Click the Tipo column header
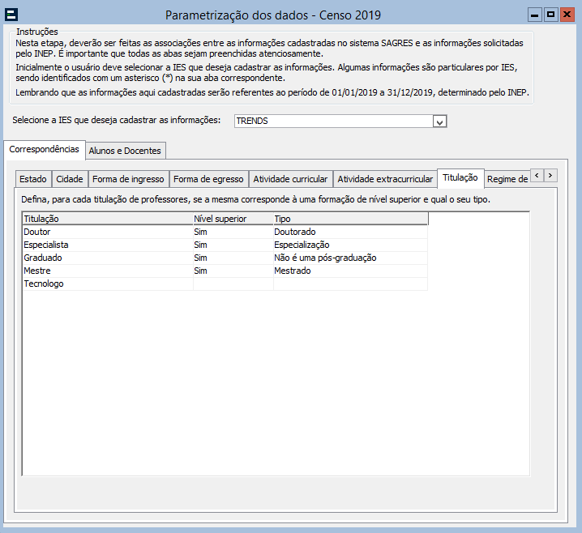 [349, 219]
